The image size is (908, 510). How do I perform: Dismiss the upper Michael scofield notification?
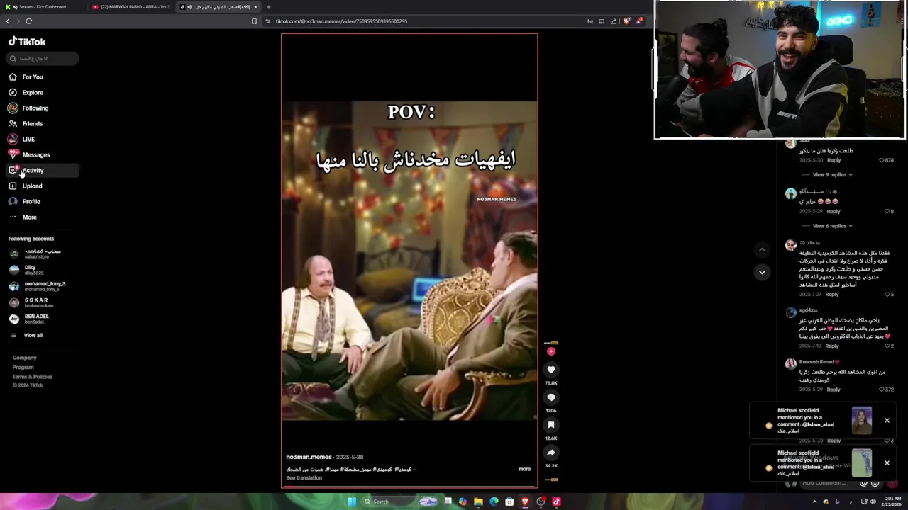887,421
